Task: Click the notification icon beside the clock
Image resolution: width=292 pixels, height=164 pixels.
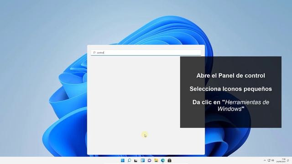Action: 288,160
